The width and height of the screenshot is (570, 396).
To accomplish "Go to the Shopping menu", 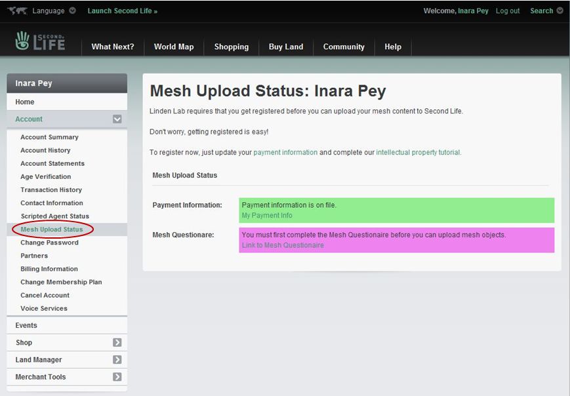I will click(x=231, y=47).
